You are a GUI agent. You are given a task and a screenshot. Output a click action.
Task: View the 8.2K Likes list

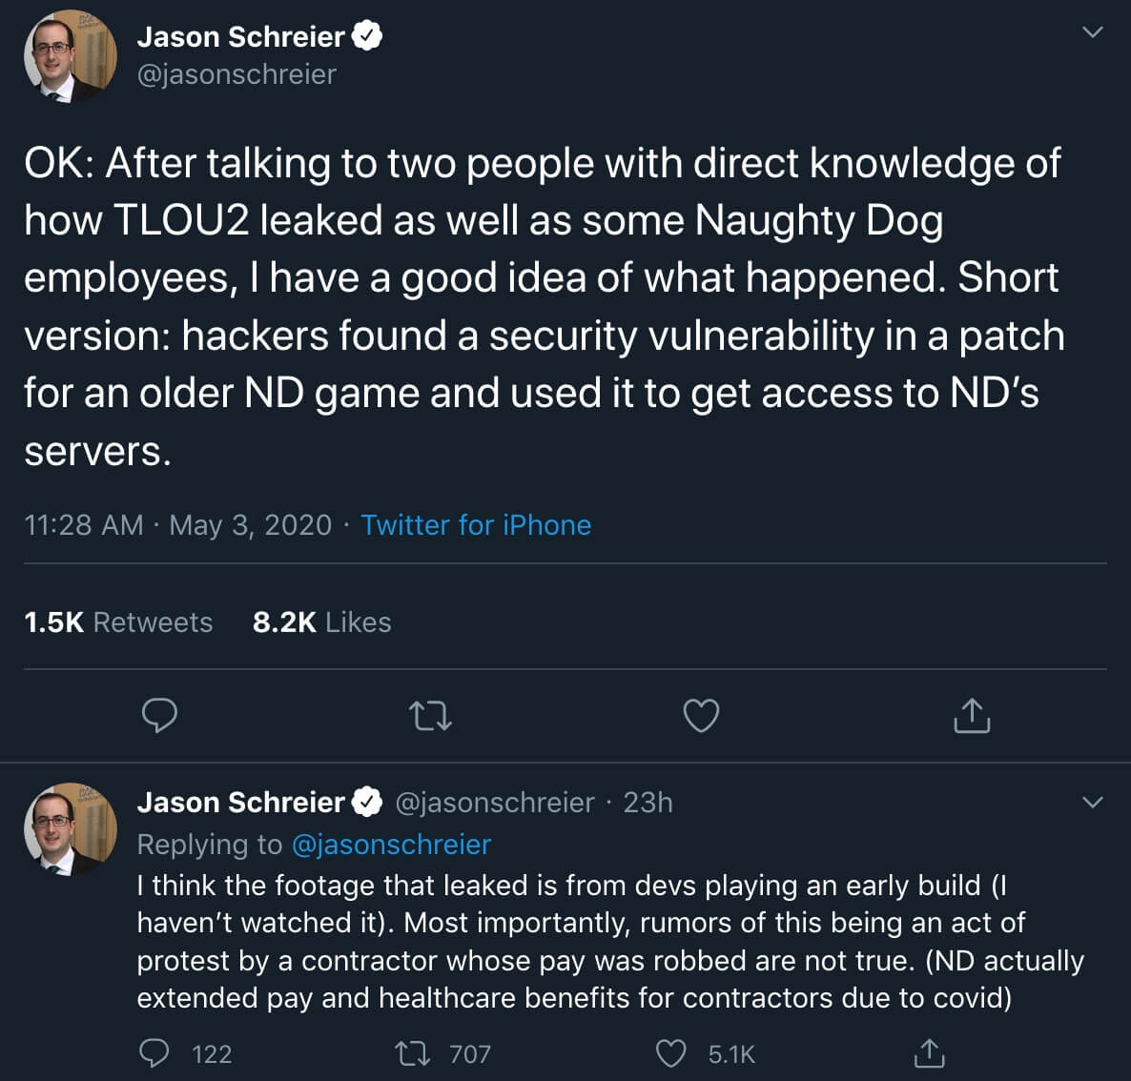[x=321, y=622]
